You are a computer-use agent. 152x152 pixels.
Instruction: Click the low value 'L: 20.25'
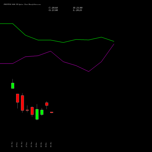click(78, 10)
